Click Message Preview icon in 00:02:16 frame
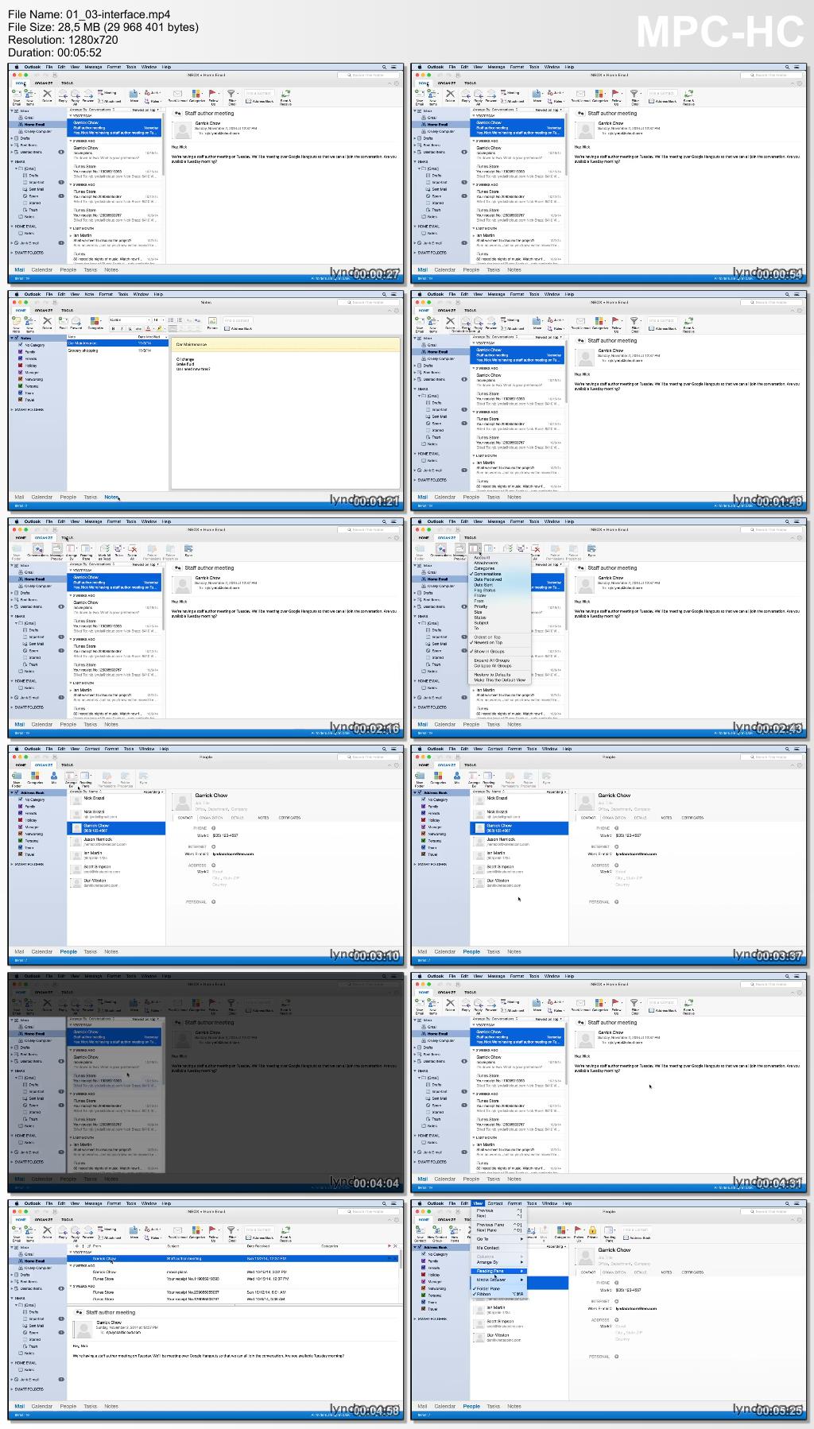This screenshot has height=1429, width=814. click(56, 548)
